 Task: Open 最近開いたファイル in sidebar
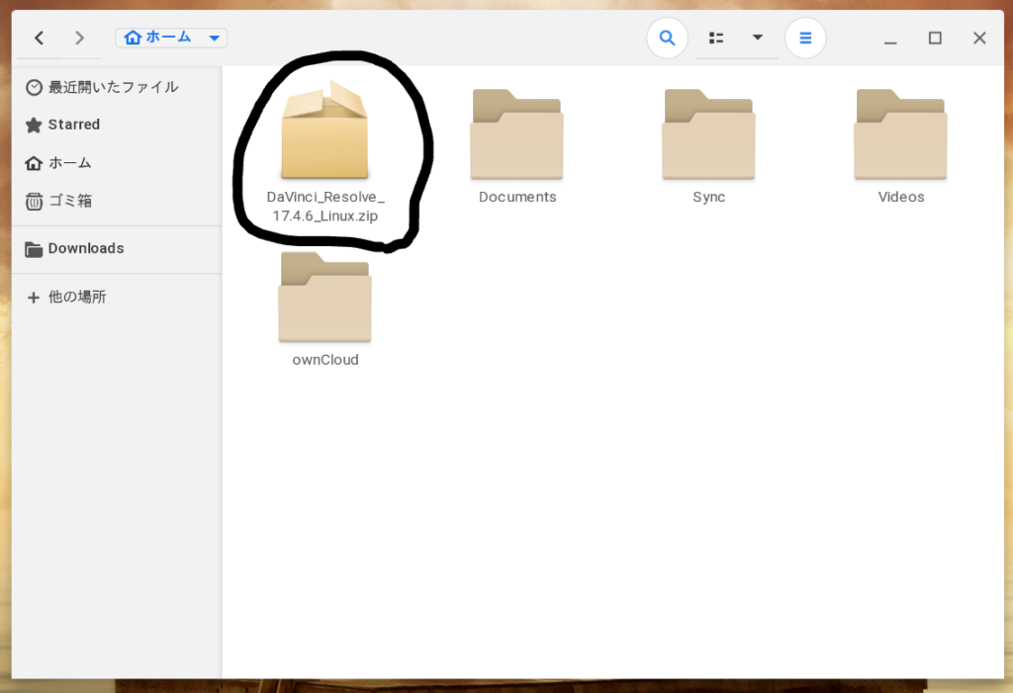(117, 87)
